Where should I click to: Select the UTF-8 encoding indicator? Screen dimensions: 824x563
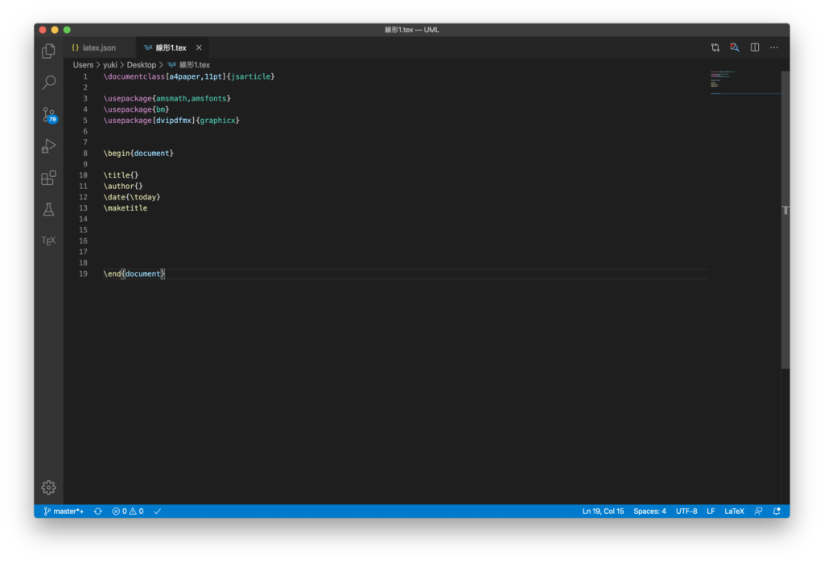tap(686, 511)
